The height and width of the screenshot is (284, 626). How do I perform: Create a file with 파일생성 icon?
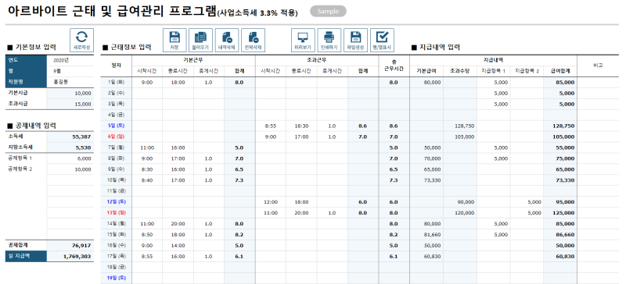pos(356,41)
